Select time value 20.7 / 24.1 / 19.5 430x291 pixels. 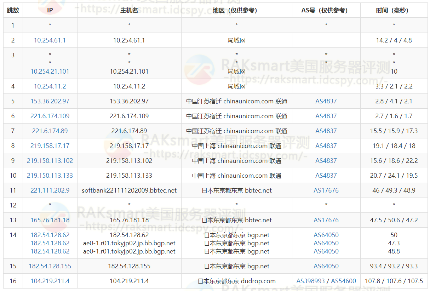click(394, 176)
